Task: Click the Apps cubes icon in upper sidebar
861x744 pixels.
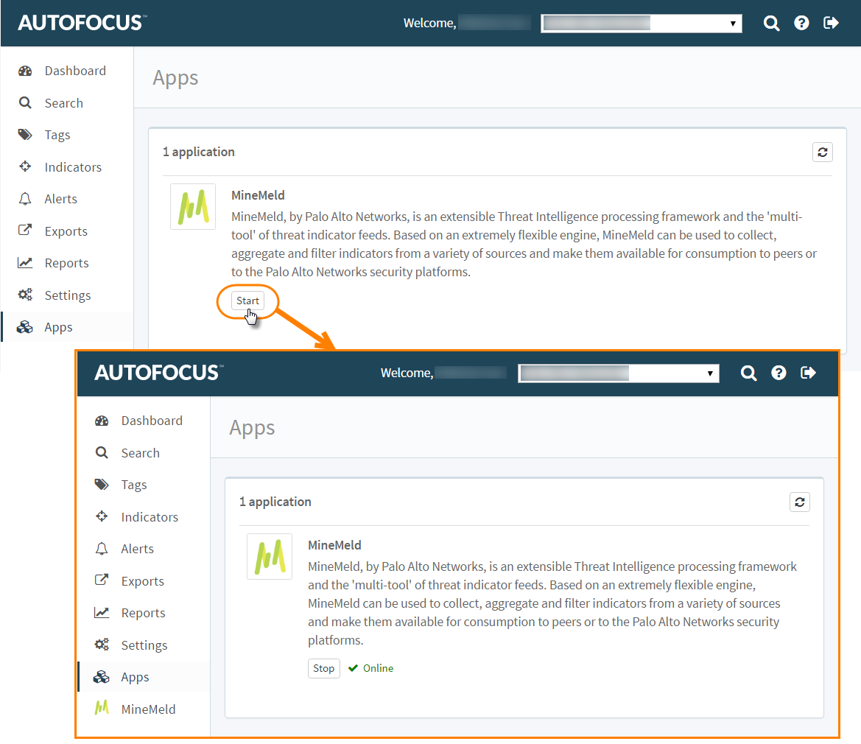Action: [x=25, y=327]
